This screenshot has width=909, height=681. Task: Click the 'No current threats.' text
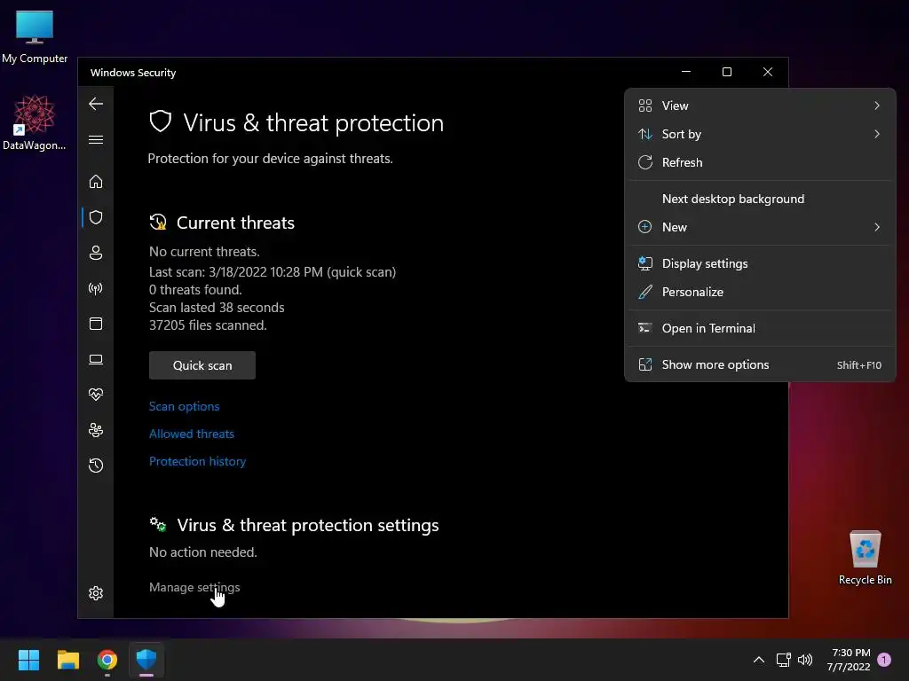pos(204,252)
